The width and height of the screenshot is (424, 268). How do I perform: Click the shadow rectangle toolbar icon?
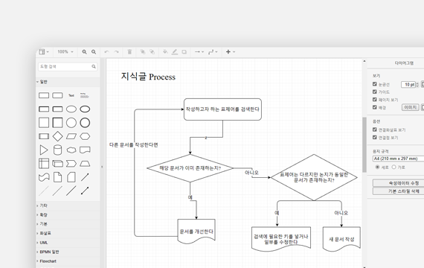(184, 51)
